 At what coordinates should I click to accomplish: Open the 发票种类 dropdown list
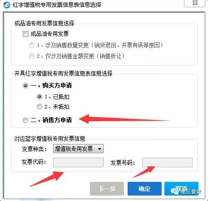(x=78, y=149)
